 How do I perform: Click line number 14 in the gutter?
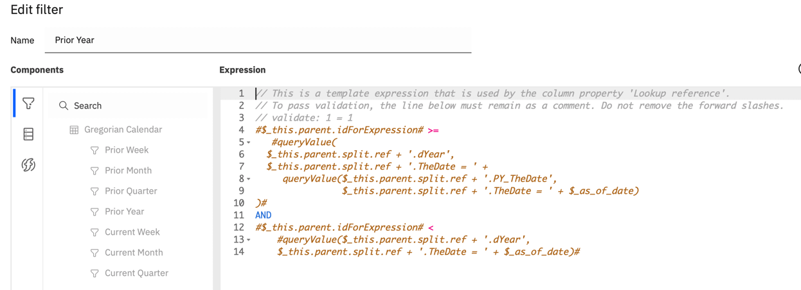239,252
